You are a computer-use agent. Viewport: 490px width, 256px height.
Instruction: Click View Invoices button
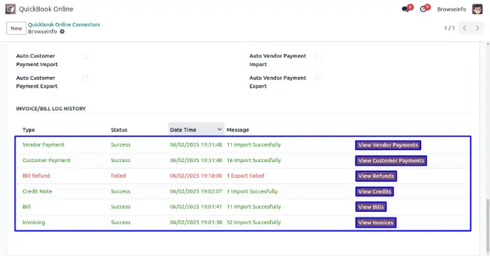(x=376, y=223)
